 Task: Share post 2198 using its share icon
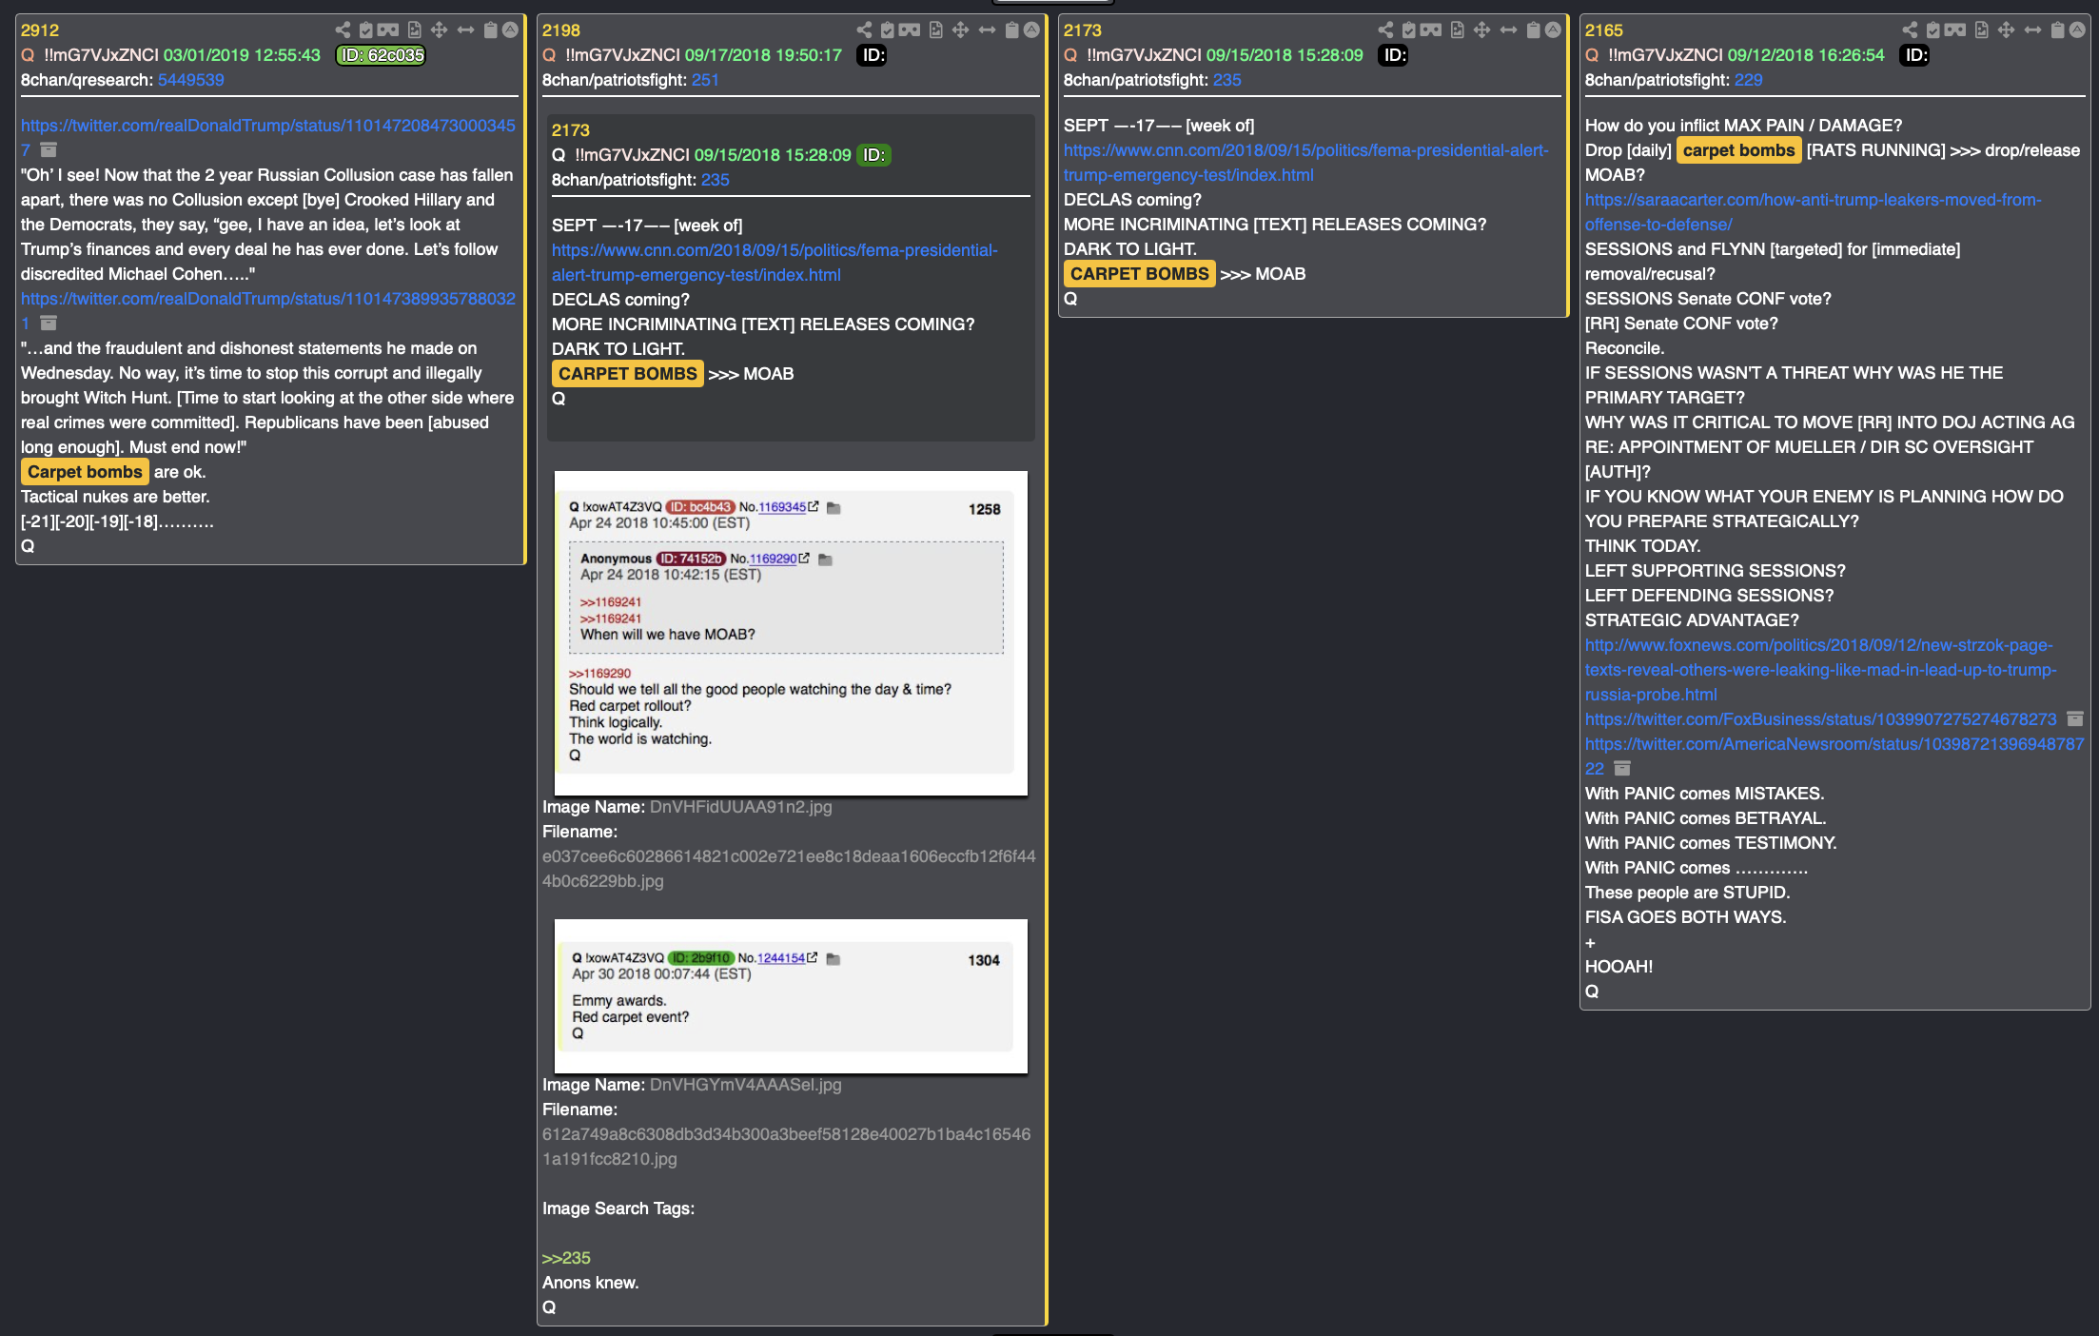click(864, 30)
